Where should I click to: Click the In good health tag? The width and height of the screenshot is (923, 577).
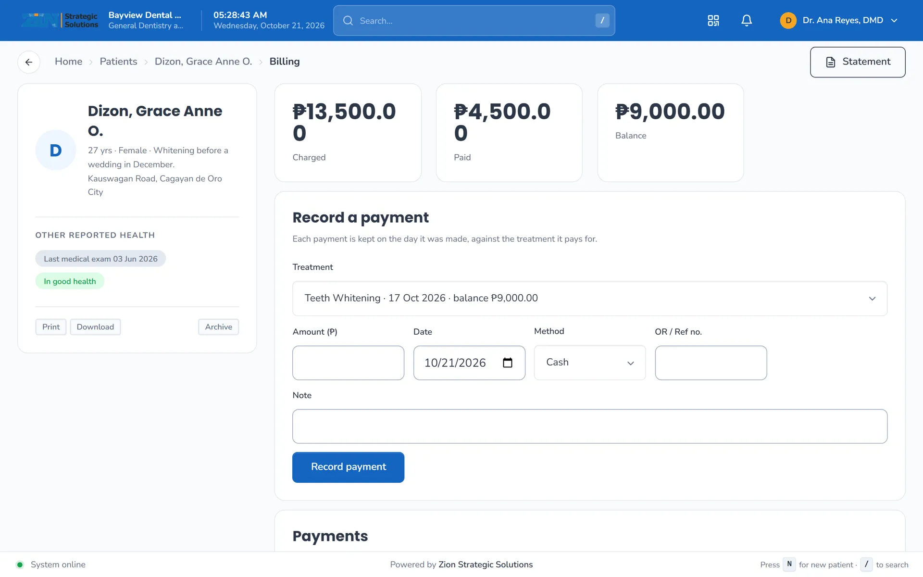70,281
